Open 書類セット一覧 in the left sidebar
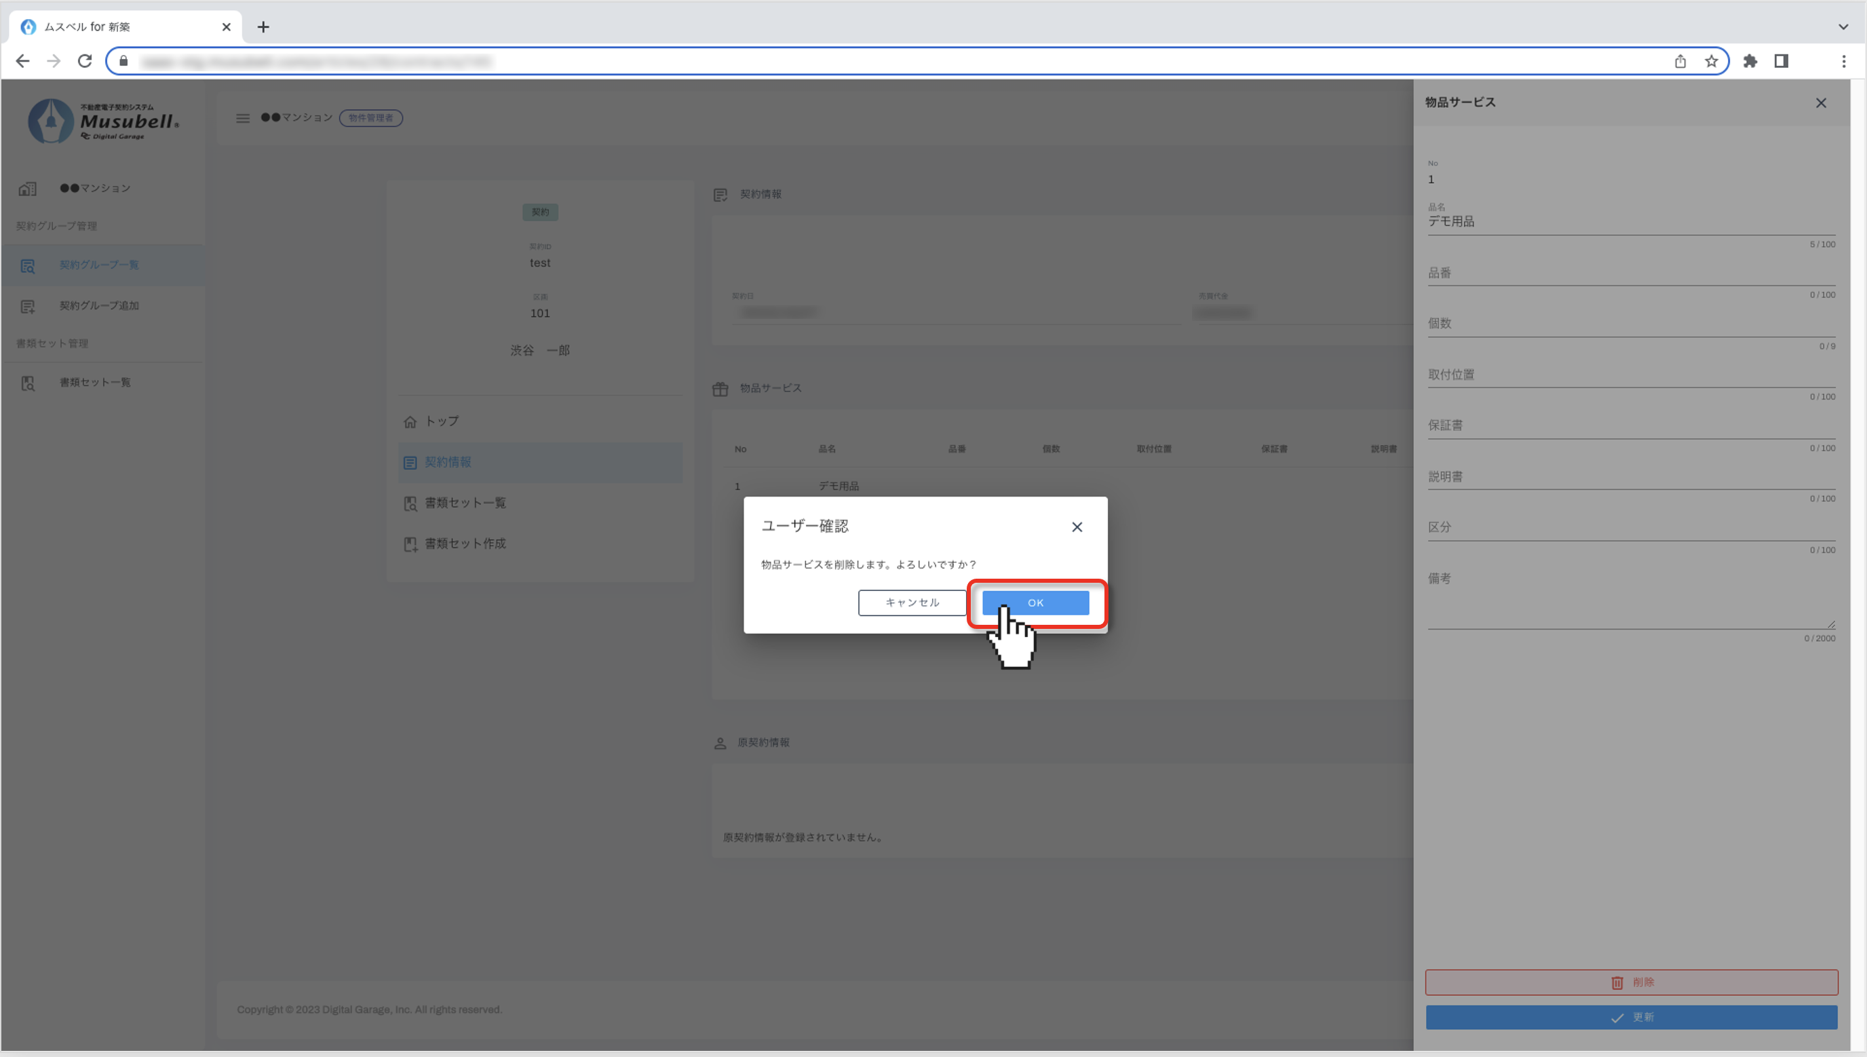 click(94, 383)
